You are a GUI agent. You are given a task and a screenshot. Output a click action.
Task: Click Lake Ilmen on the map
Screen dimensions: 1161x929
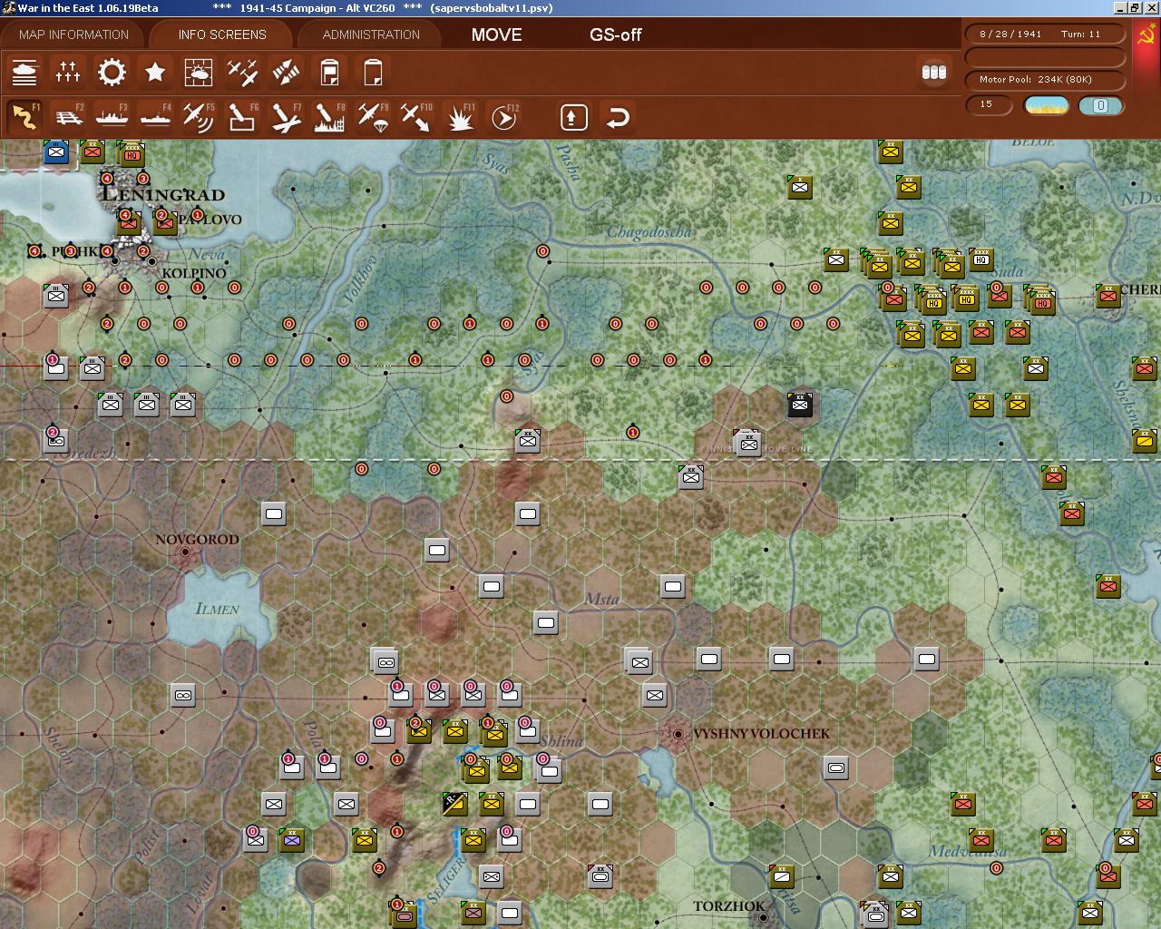click(x=218, y=609)
